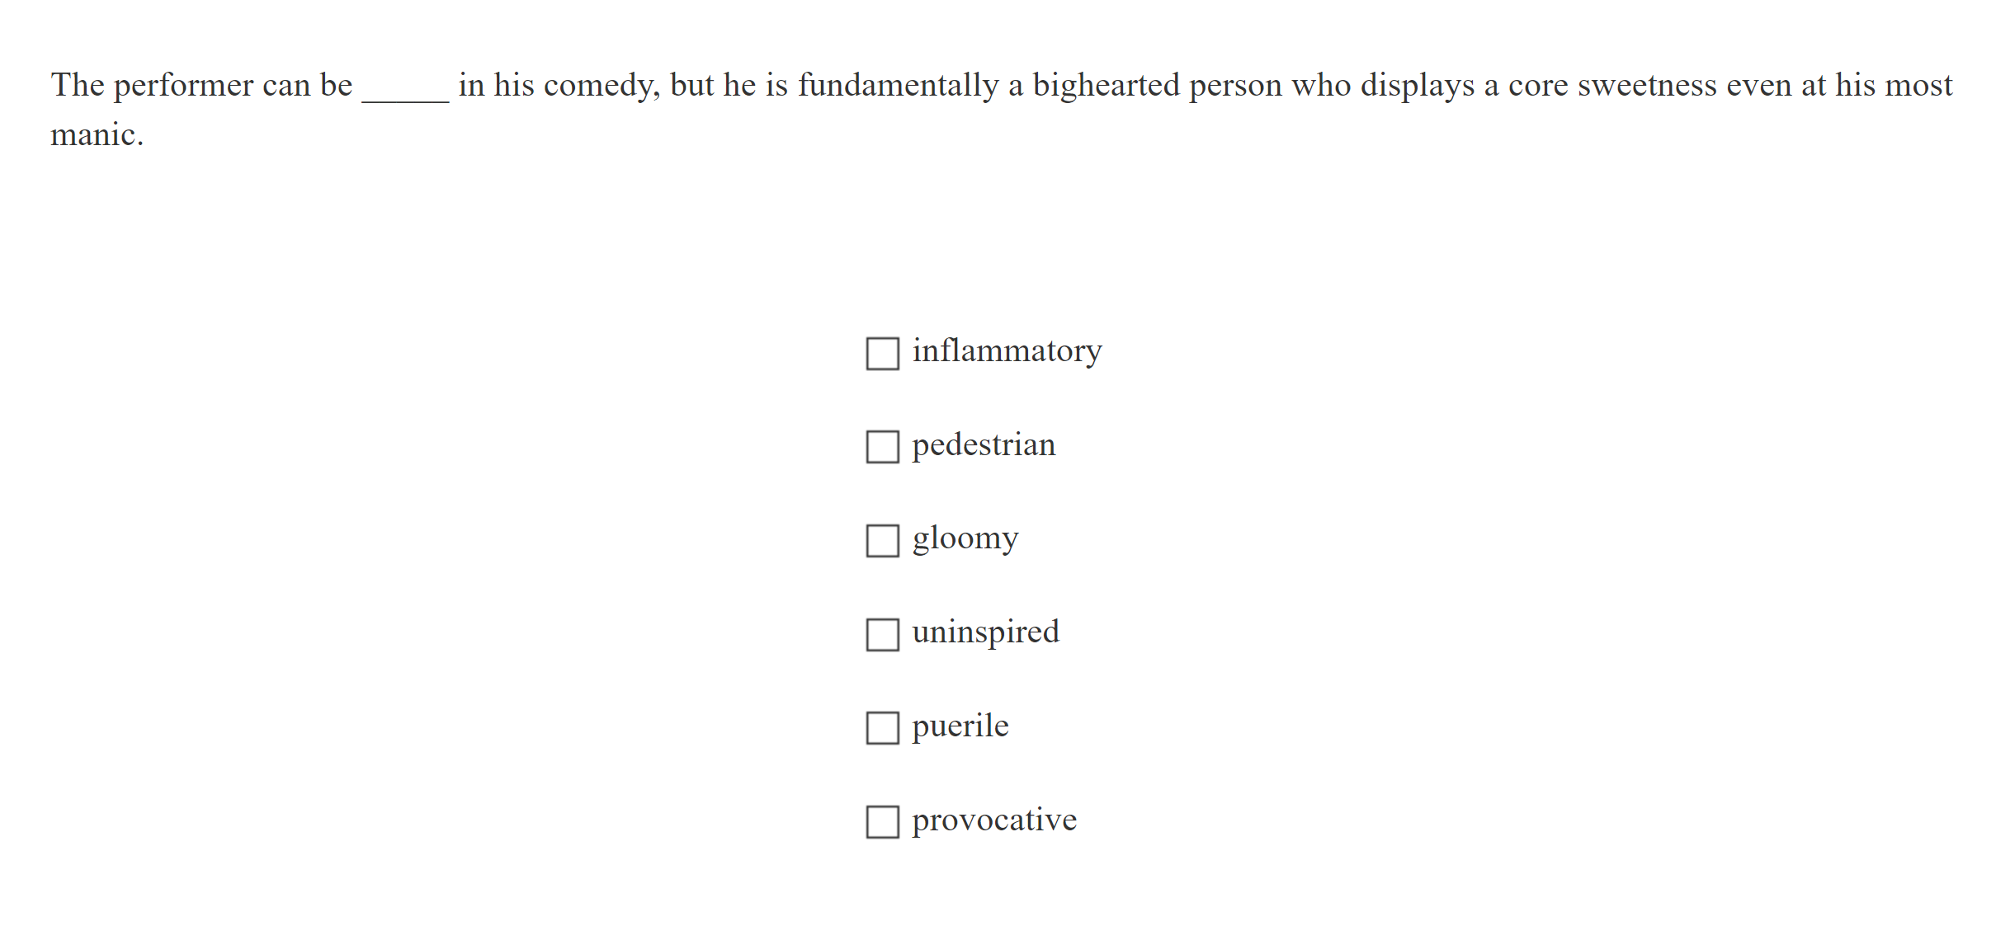The width and height of the screenshot is (1996, 940).
Task: Select the word uninspired label
Action: (987, 632)
